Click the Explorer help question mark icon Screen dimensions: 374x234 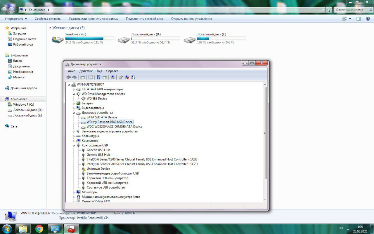click(x=368, y=19)
